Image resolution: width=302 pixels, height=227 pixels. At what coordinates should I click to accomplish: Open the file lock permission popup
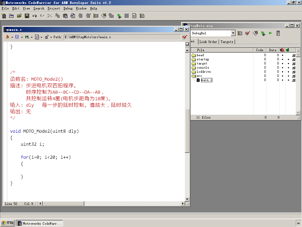(x=48, y=37)
